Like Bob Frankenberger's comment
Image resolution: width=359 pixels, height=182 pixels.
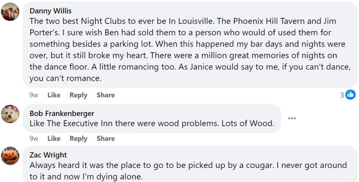(x=54, y=138)
